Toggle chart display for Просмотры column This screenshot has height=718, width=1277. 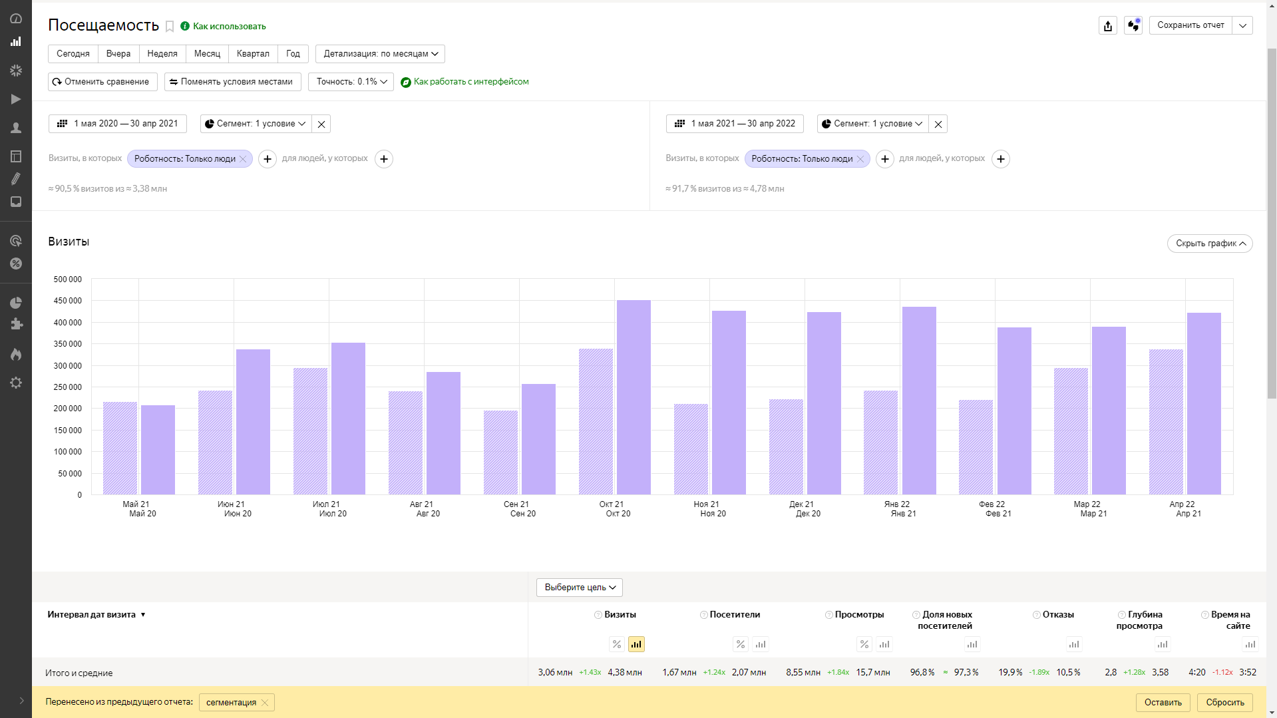tap(884, 644)
